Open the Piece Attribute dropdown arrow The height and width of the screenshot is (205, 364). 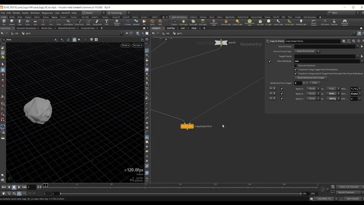362,61
